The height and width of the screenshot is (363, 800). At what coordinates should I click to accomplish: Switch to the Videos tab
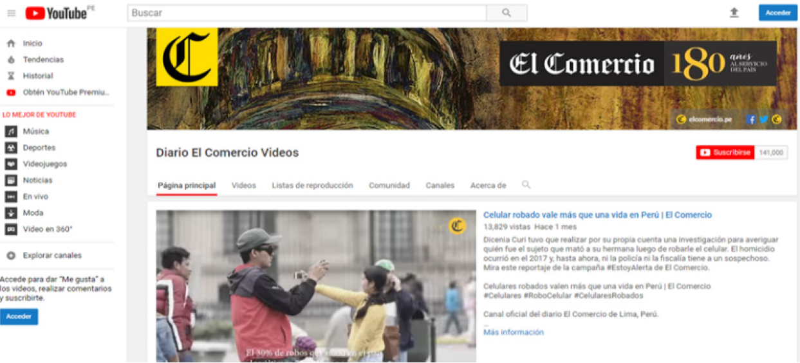[244, 186]
